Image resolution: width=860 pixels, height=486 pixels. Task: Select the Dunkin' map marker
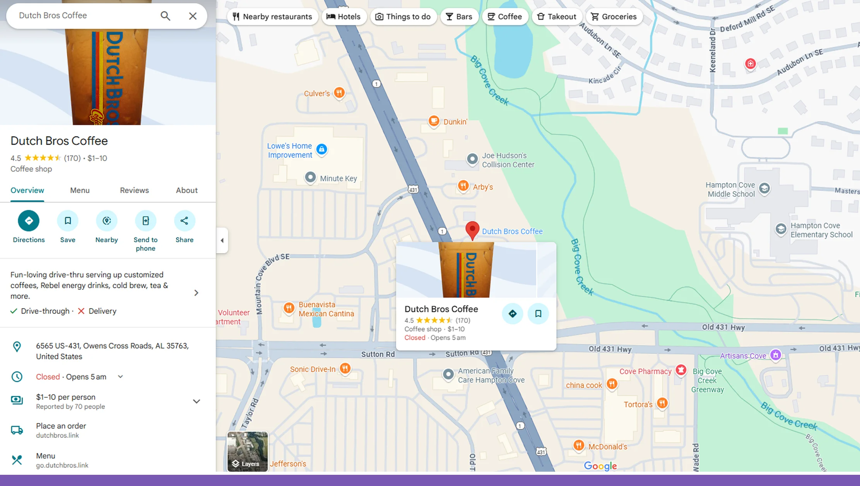tap(434, 121)
